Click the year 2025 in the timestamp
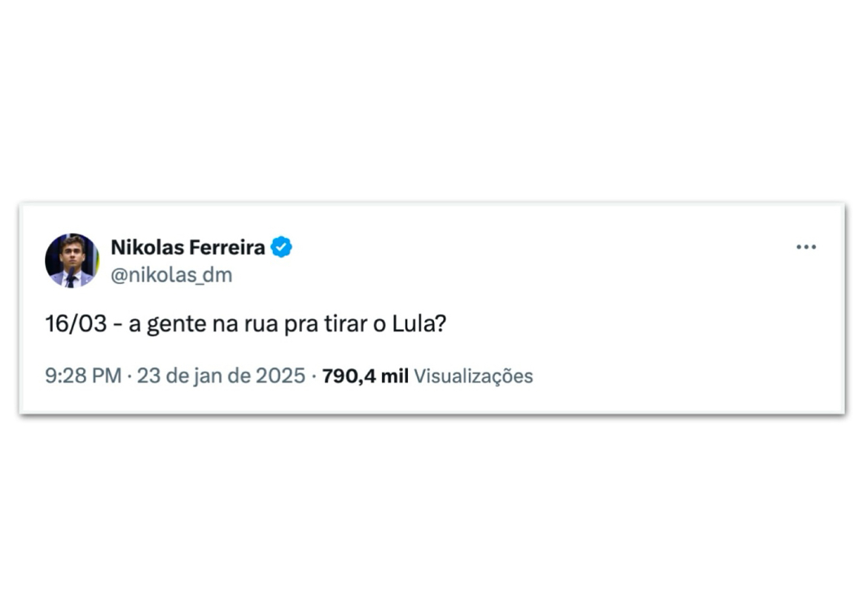 [280, 376]
